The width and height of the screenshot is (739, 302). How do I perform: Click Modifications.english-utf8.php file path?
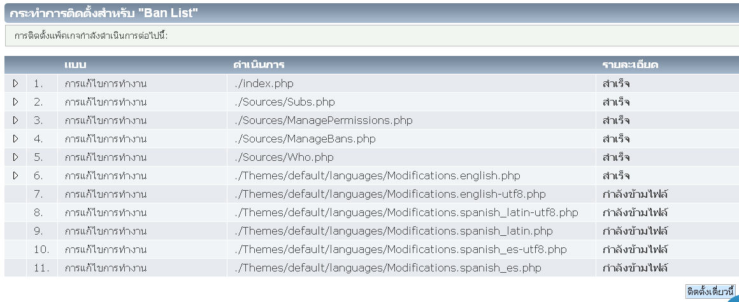[x=389, y=194]
